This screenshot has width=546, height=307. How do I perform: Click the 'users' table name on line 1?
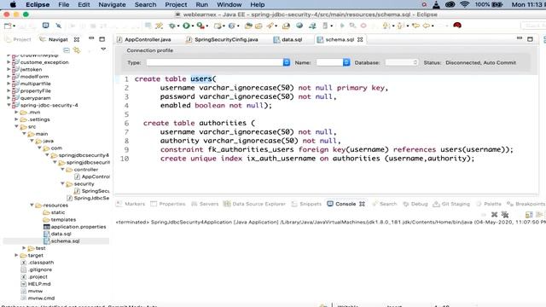coord(201,79)
